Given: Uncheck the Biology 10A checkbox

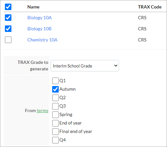Looking at the screenshot, I should 8,18.
